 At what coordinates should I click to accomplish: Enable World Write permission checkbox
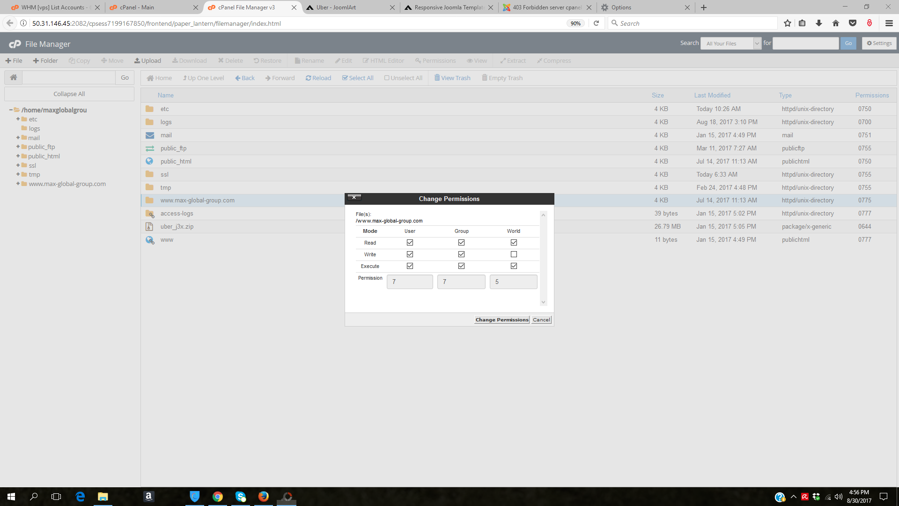514,254
